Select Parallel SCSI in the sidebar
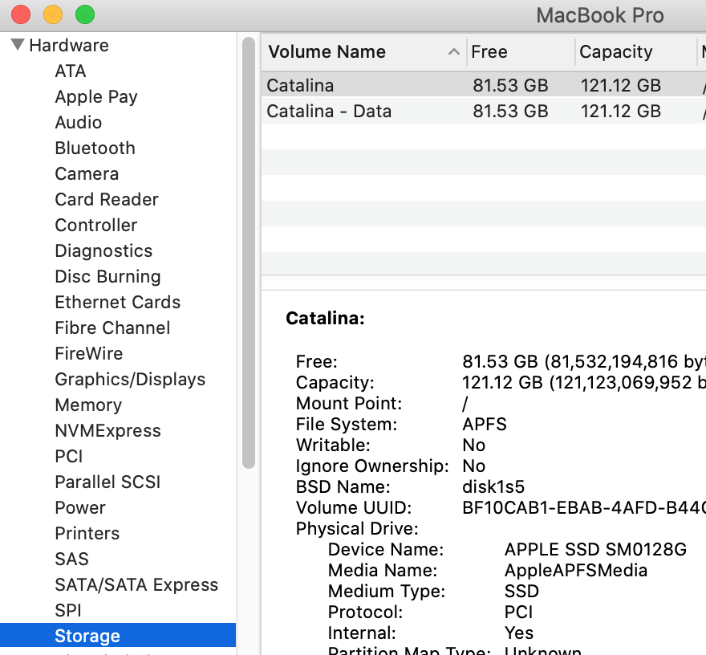706x655 pixels. (108, 482)
